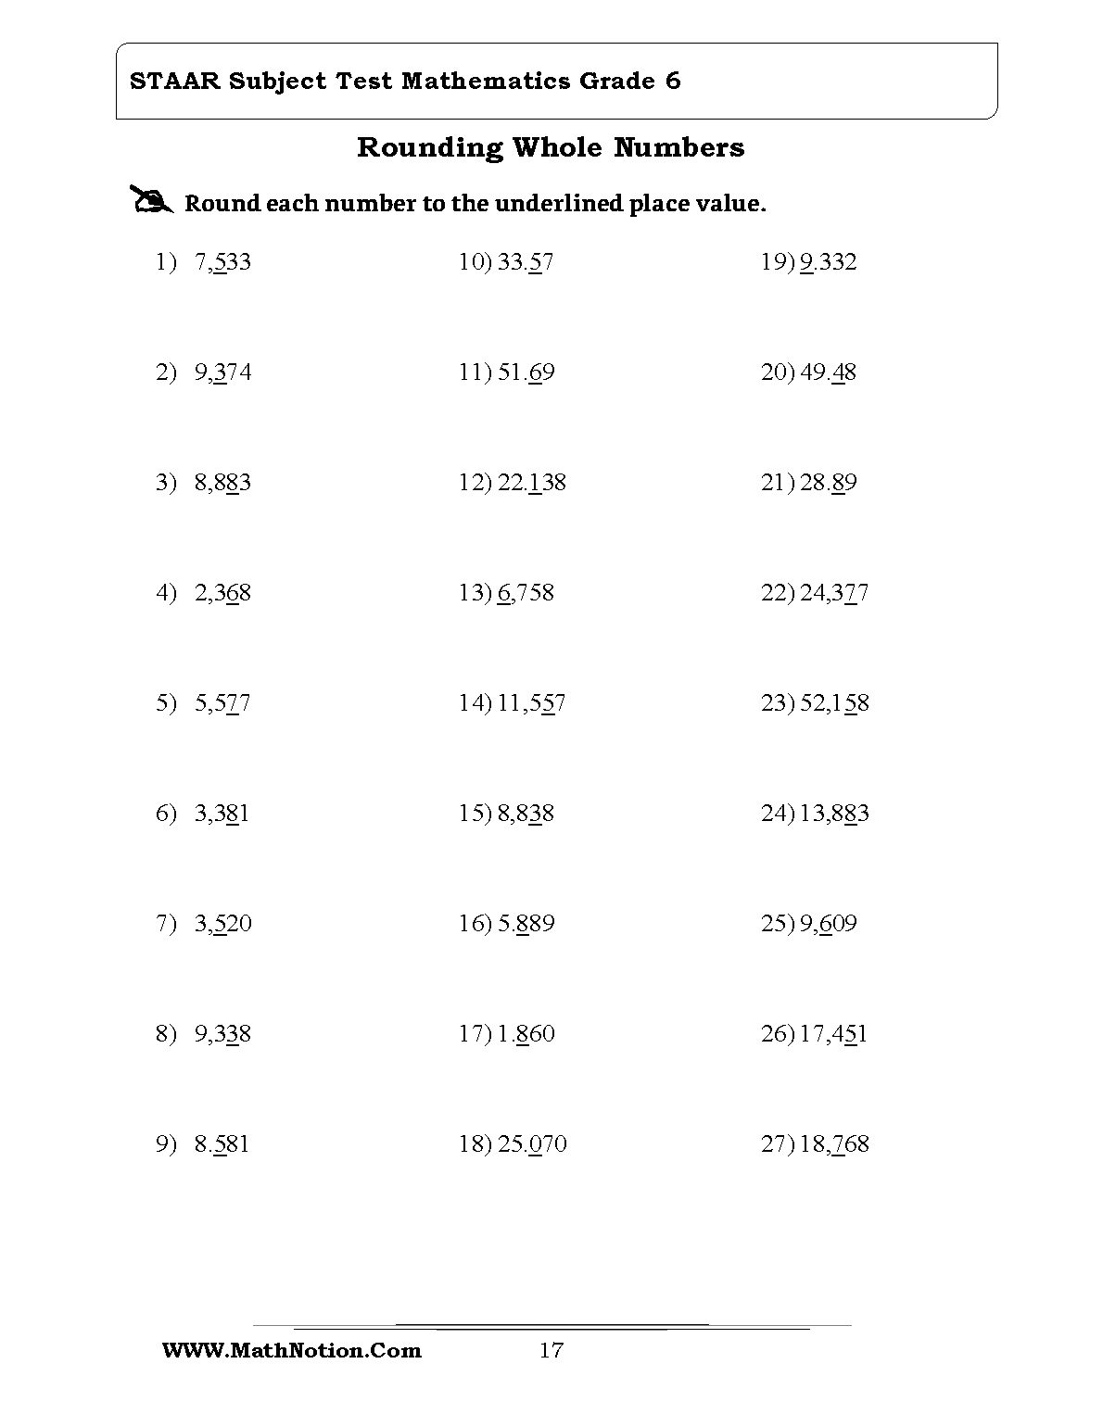Select problem 9 number 8.581
The image size is (1103, 1427).
click(222, 1144)
